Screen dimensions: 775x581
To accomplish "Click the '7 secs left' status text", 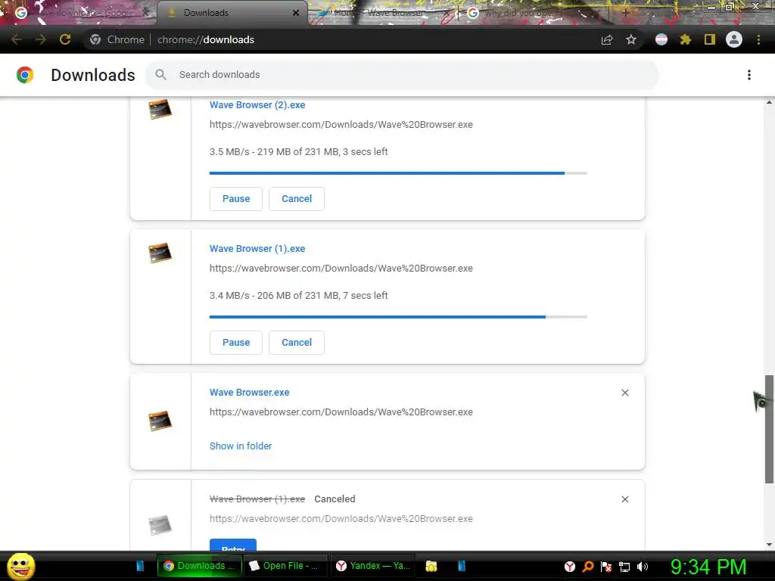I will click(365, 296).
